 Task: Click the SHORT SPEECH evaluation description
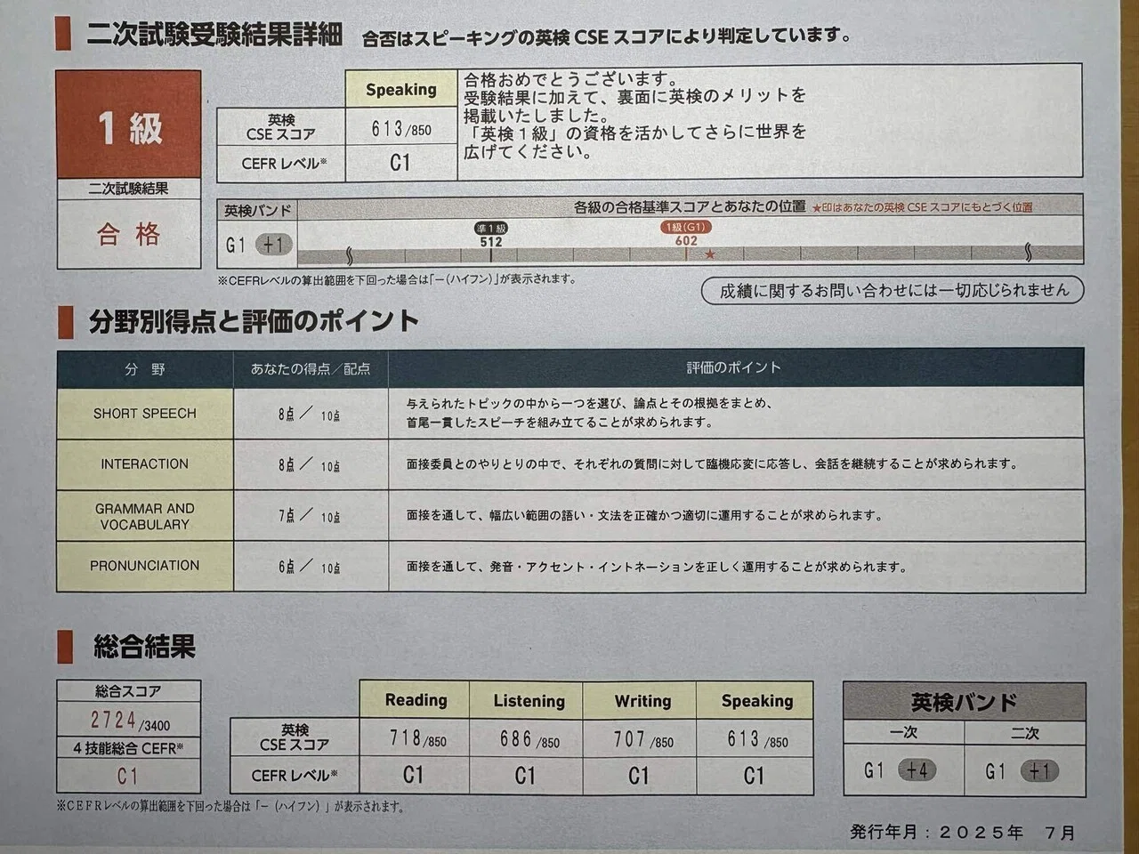[x=589, y=413]
